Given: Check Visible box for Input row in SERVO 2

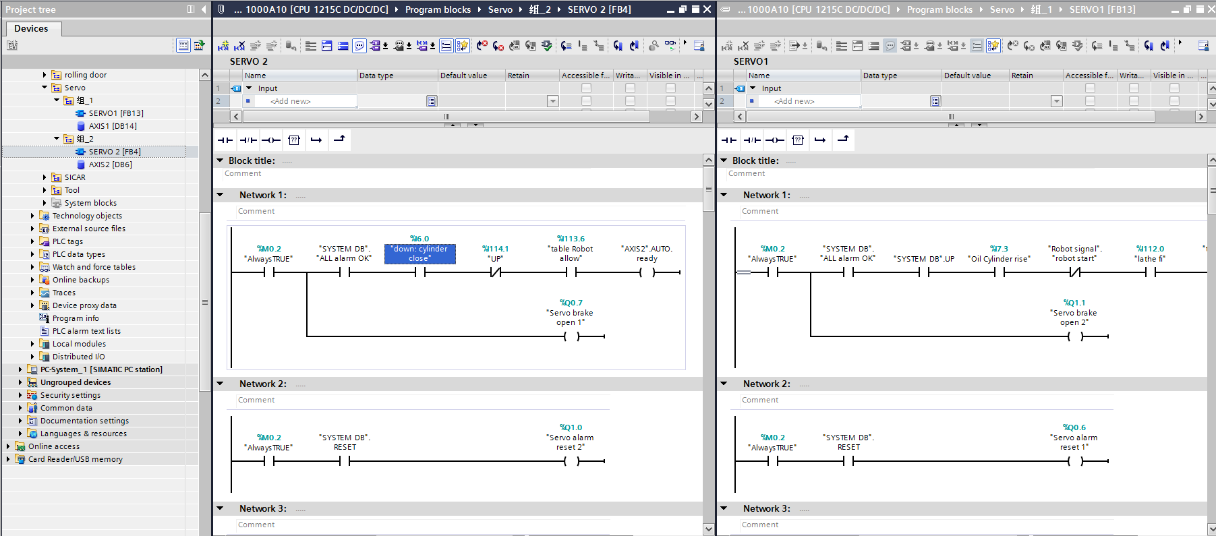Looking at the screenshot, I should (x=670, y=88).
